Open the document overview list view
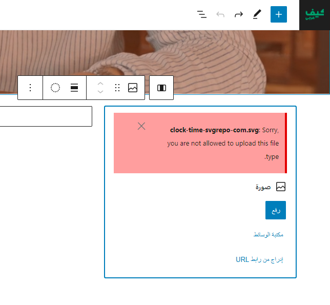The image size is (330, 305). click(202, 14)
